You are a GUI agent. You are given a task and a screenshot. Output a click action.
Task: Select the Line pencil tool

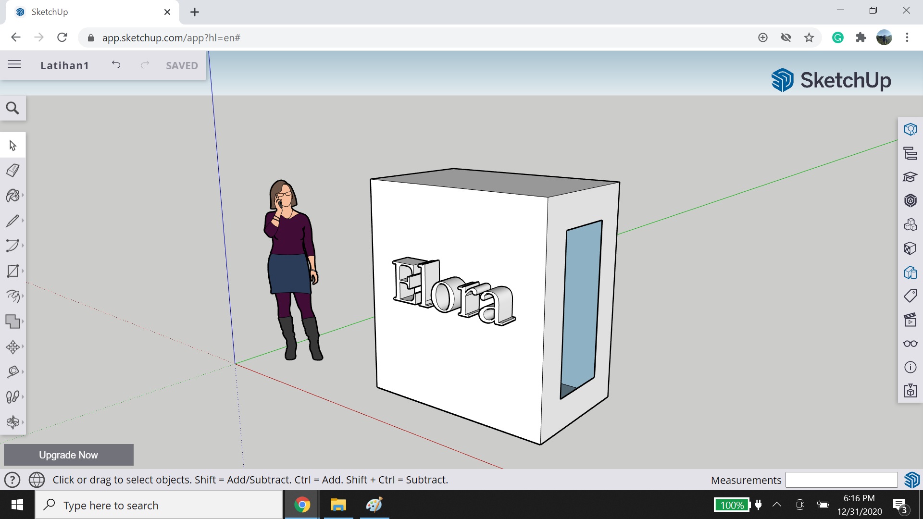click(12, 221)
